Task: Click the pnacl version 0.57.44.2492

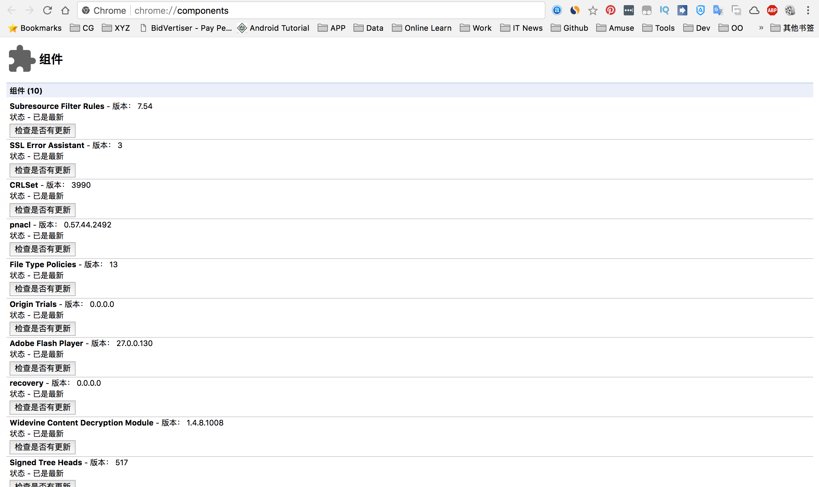Action: pyautogui.click(x=87, y=225)
